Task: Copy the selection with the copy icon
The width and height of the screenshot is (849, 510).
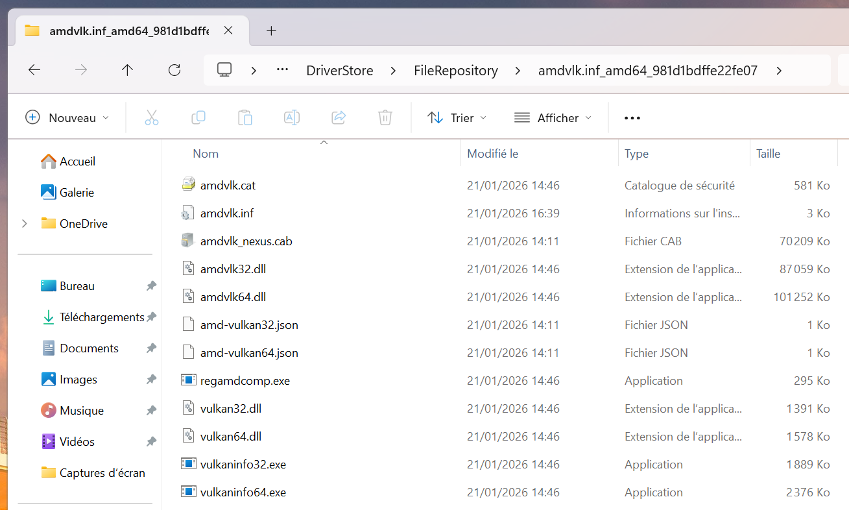Action: [x=198, y=117]
